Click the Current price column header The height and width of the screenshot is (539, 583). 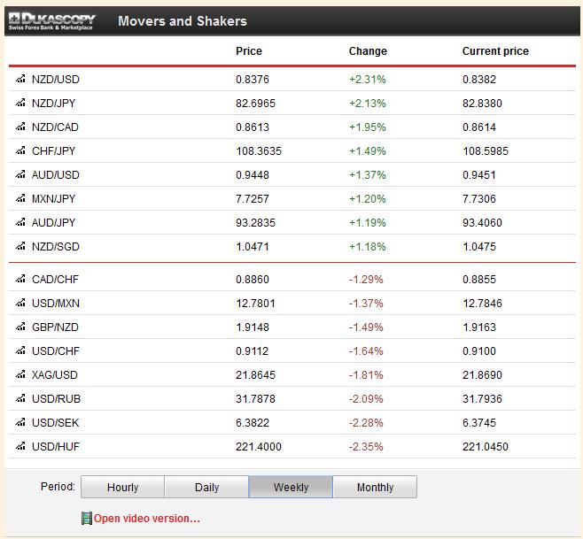click(495, 51)
